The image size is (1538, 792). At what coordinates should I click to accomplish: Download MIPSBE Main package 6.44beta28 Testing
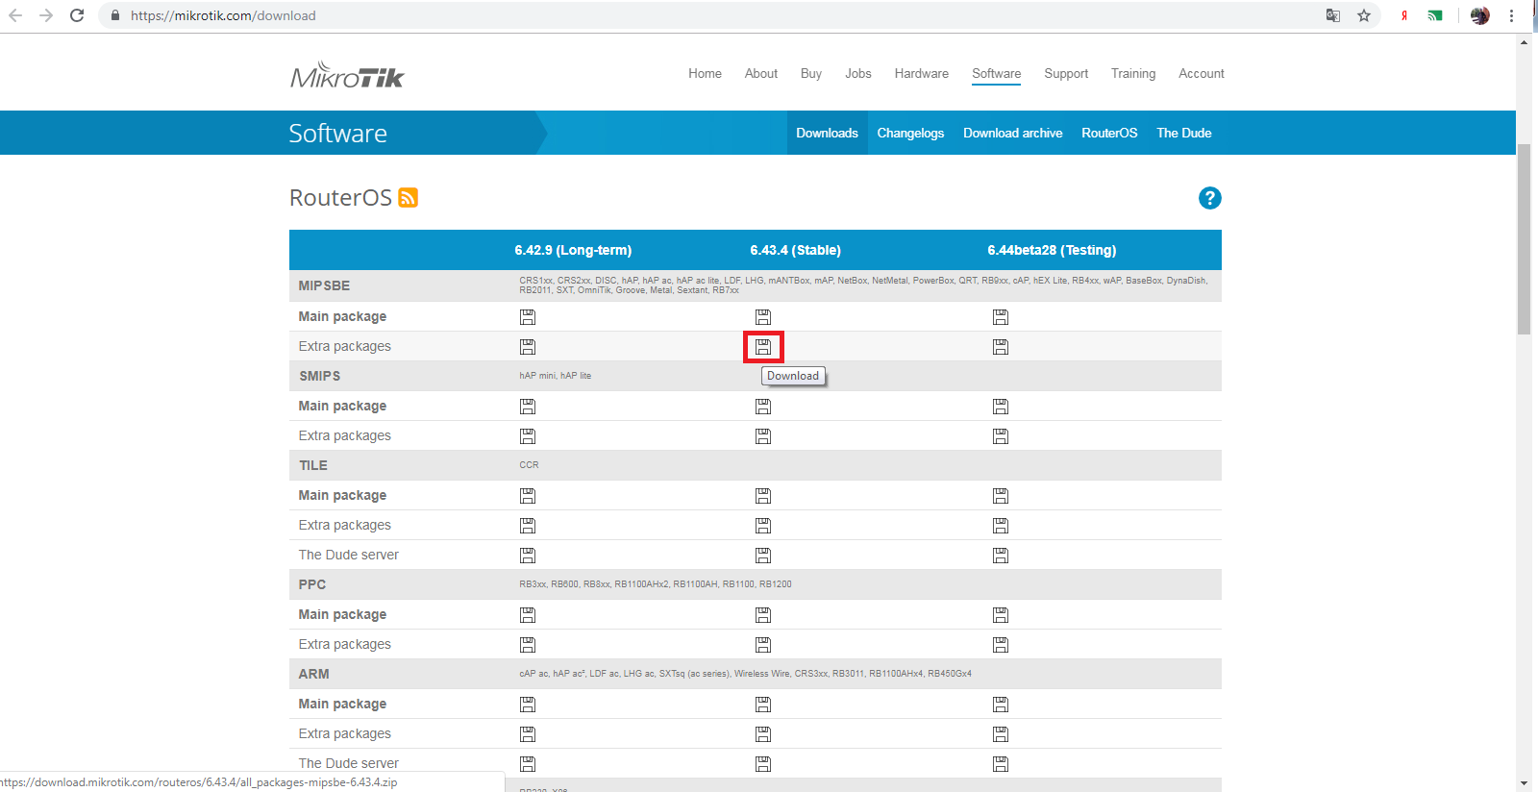point(1001,317)
